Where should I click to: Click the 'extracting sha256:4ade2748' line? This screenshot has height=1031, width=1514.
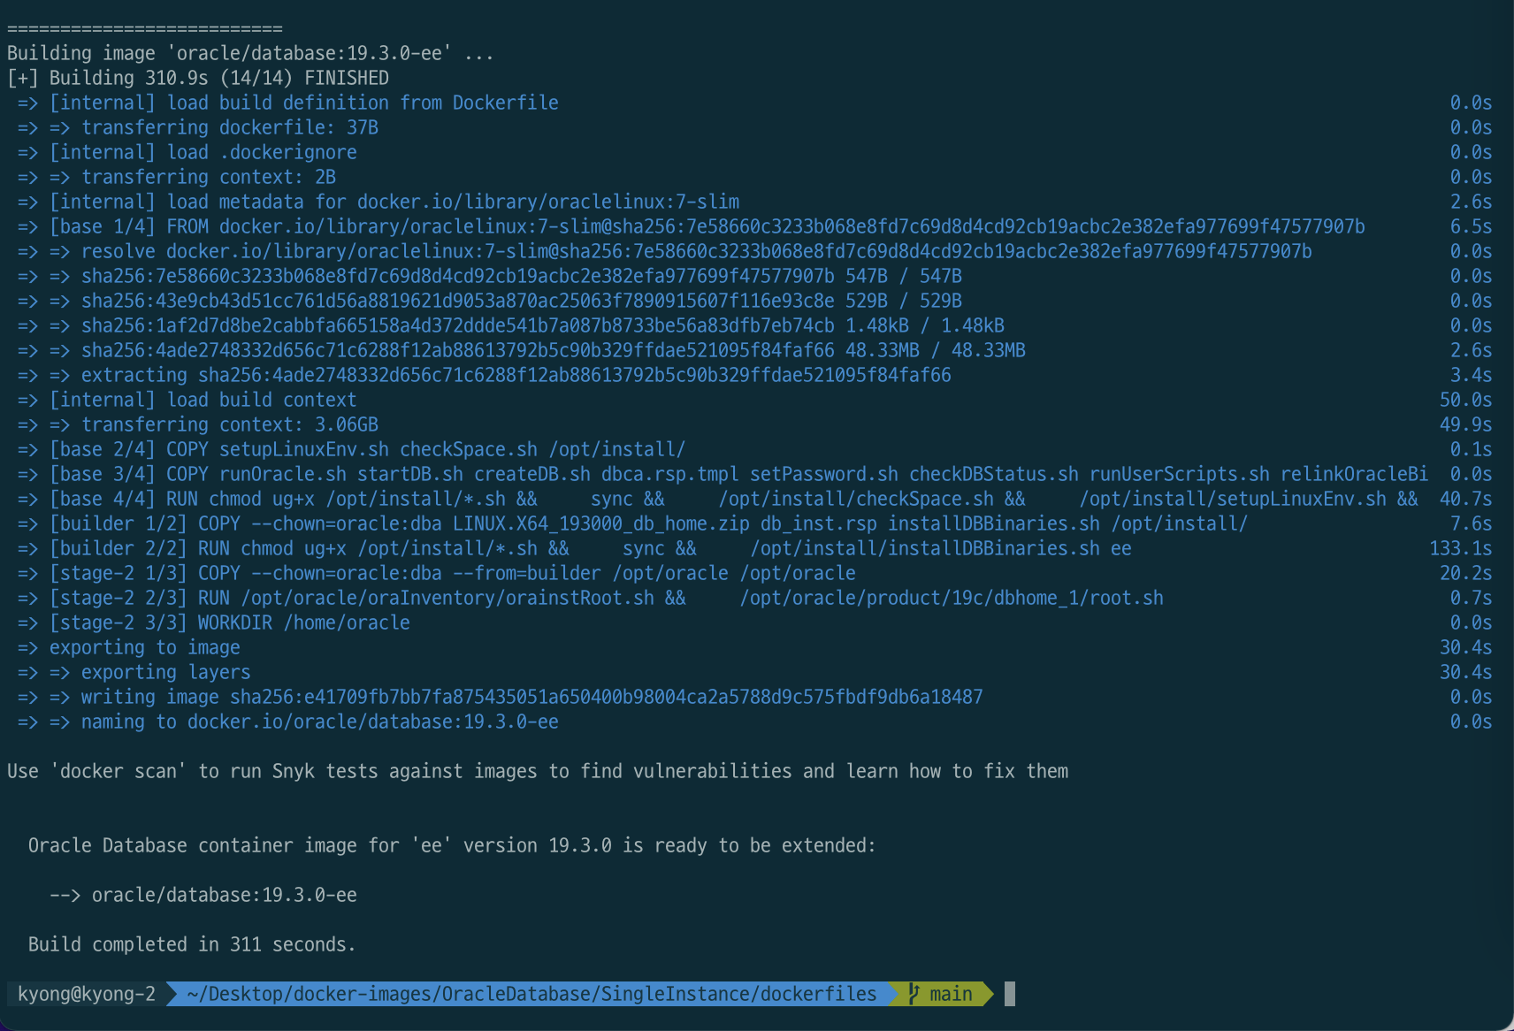coord(485,375)
